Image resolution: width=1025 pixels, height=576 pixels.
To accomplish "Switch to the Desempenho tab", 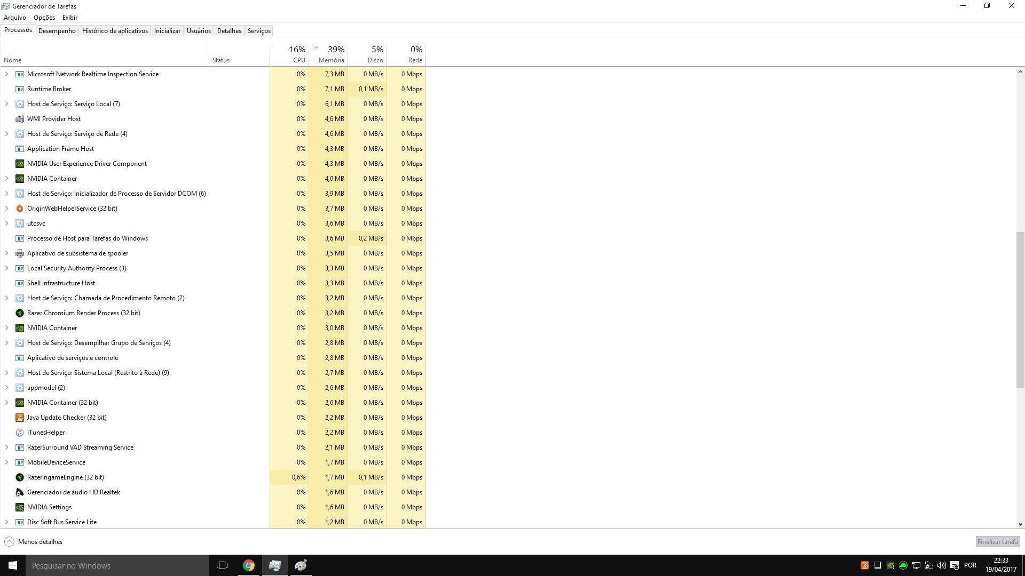I will click(x=57, y=31).
